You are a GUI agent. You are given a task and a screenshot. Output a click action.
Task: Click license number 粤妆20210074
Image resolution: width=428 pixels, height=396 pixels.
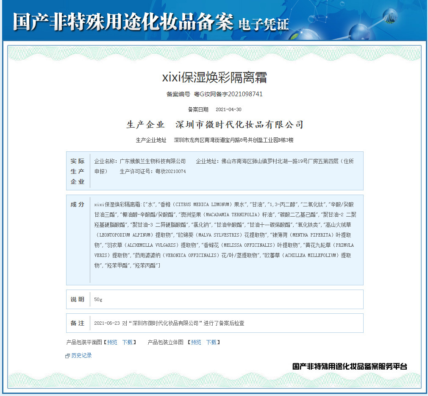click(x=171, y=172)
